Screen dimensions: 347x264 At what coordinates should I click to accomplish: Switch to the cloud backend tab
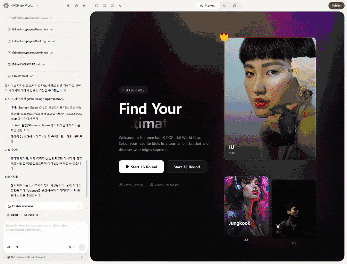235,6
